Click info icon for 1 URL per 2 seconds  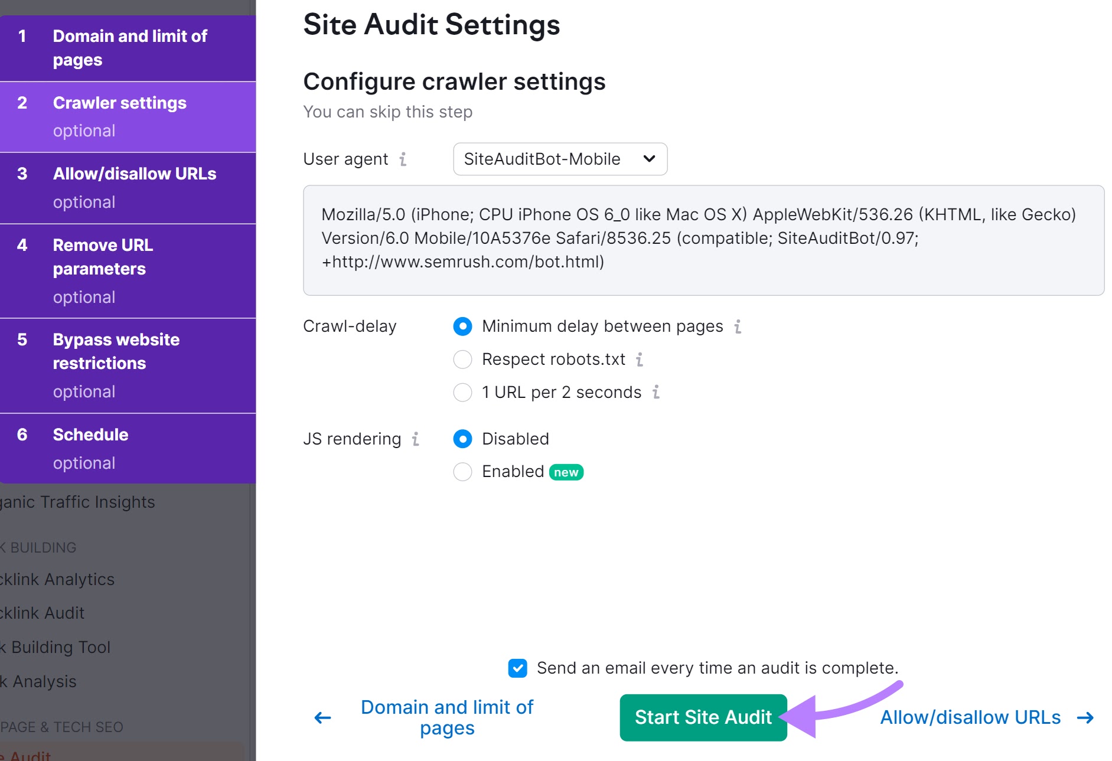point(656,392)
